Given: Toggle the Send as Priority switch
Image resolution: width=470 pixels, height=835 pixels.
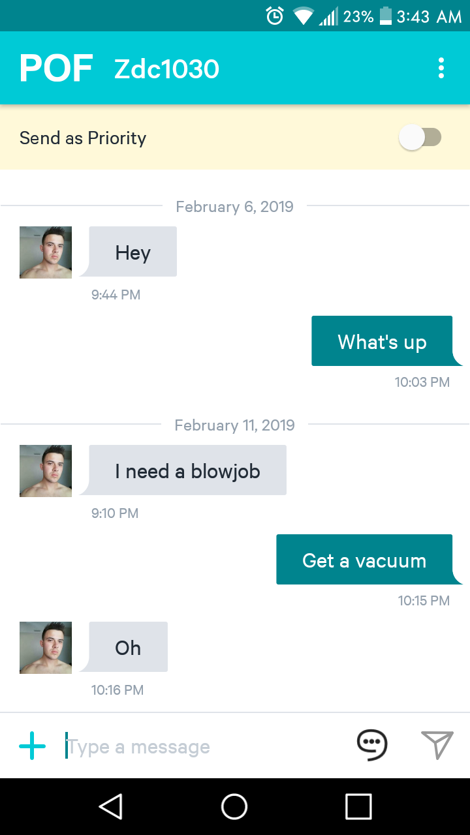Looking at the screenshot, I should [420, 138].
